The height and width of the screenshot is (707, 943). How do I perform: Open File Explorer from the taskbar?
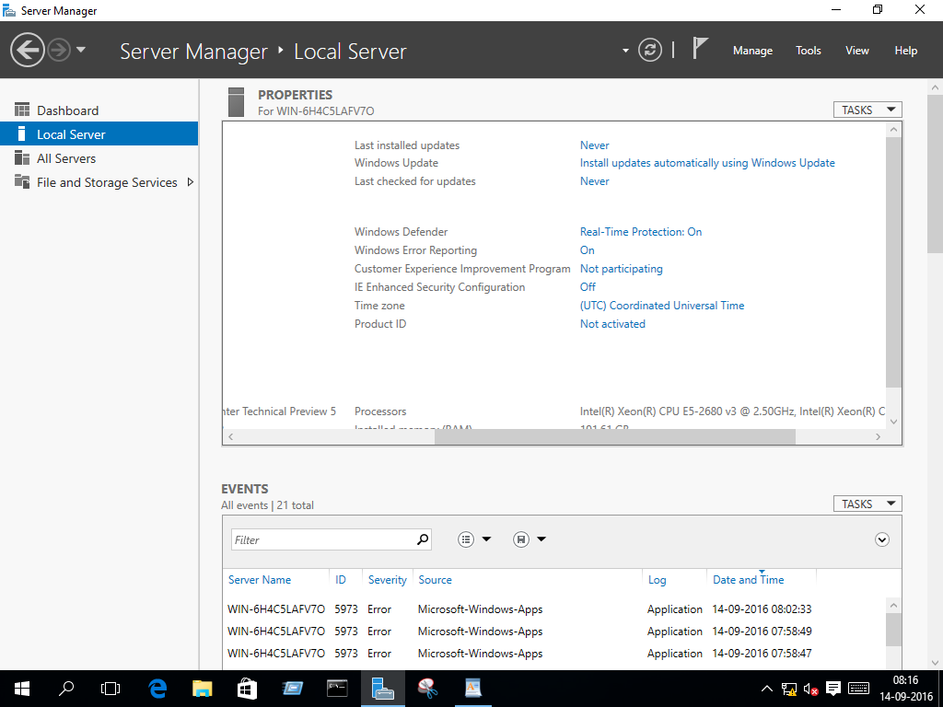202,689
